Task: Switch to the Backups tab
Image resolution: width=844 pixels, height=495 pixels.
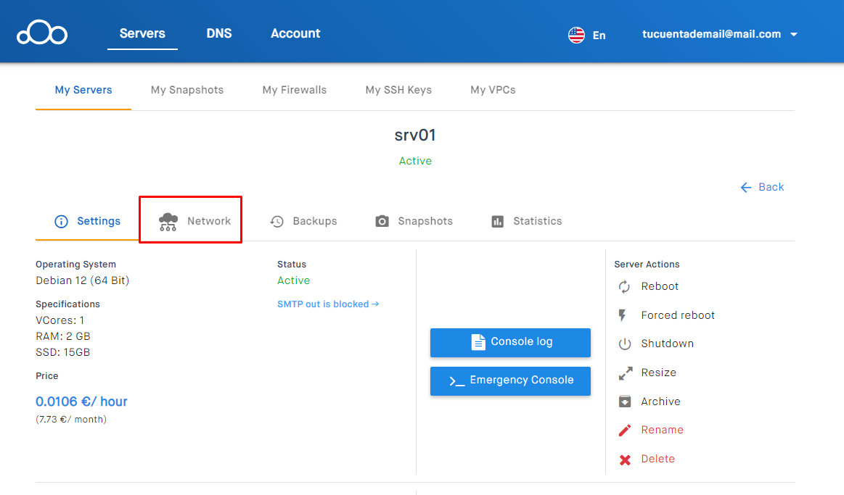Action: tap(303, 221)
